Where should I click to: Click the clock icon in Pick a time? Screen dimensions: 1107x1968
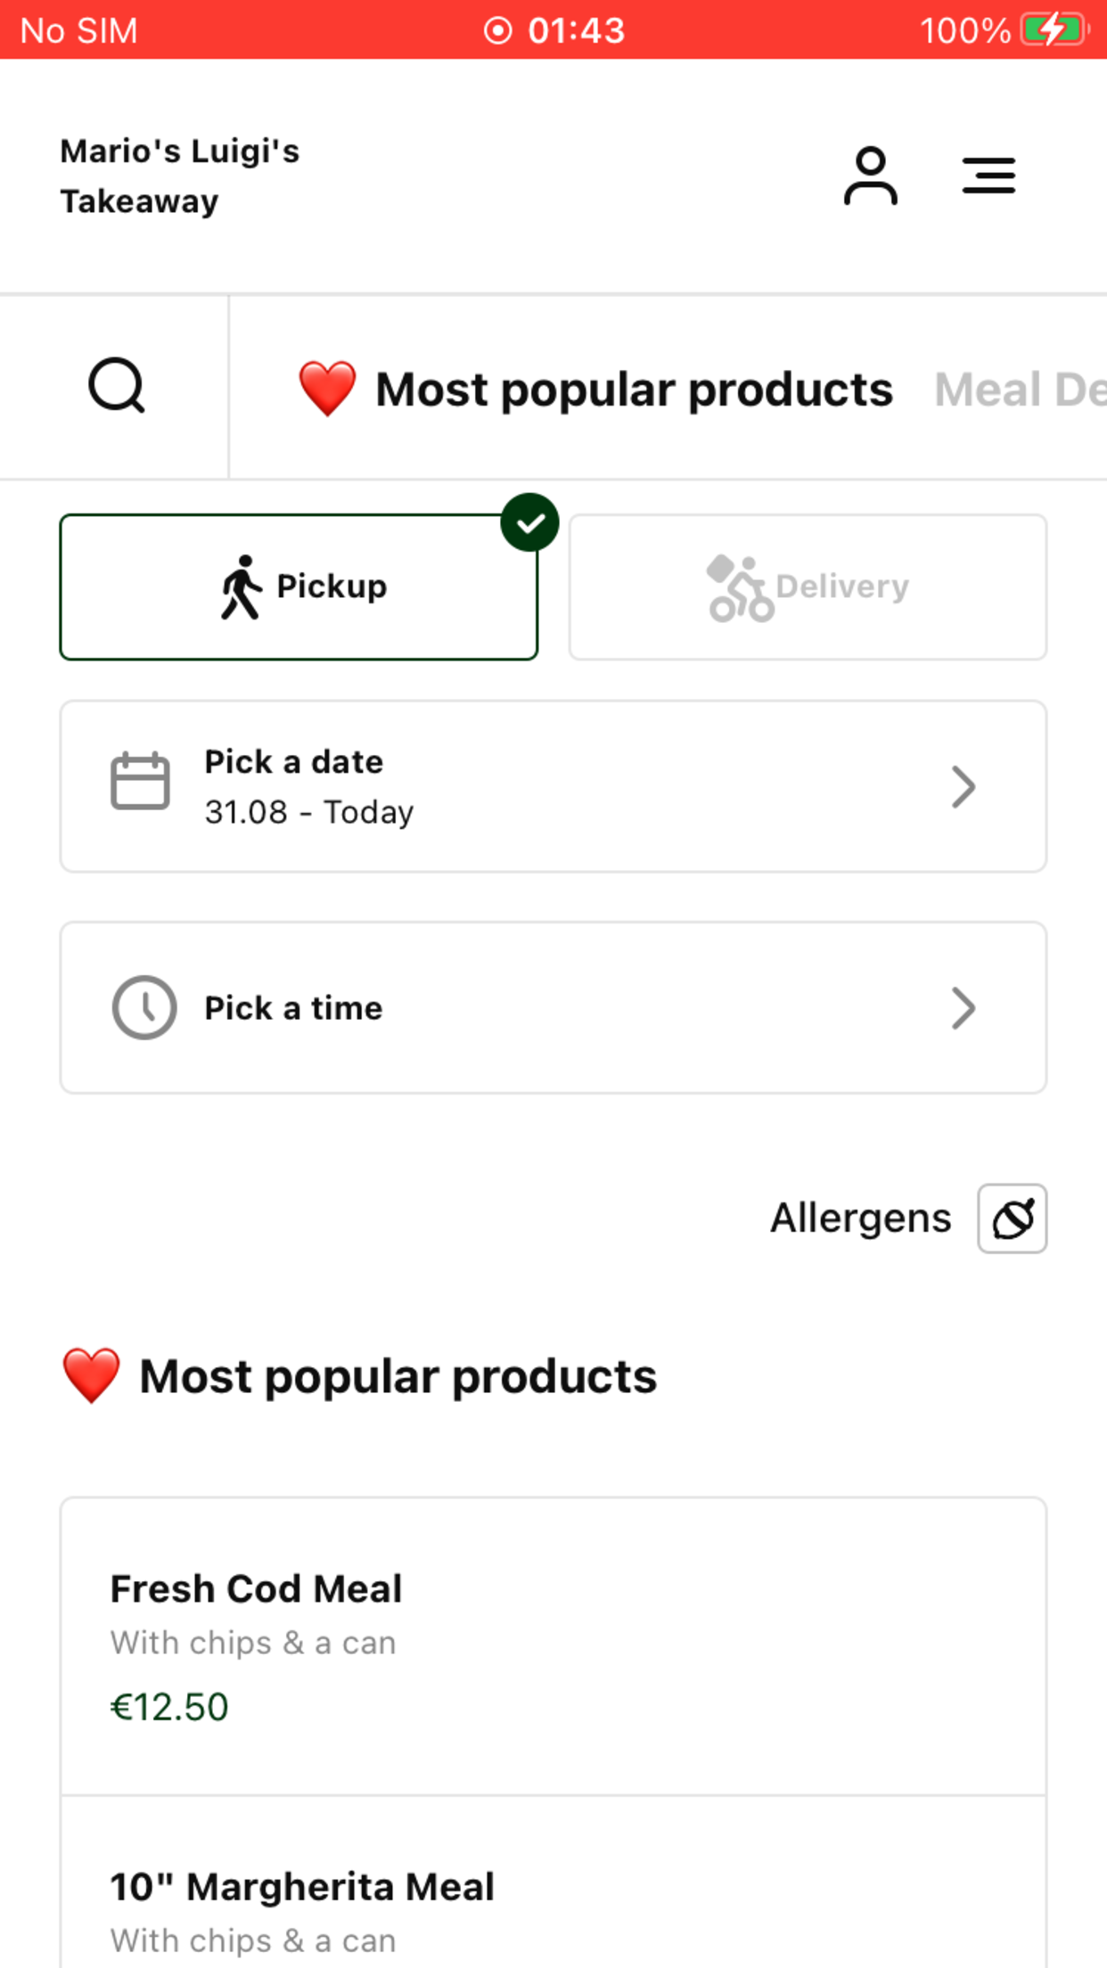143,1008
